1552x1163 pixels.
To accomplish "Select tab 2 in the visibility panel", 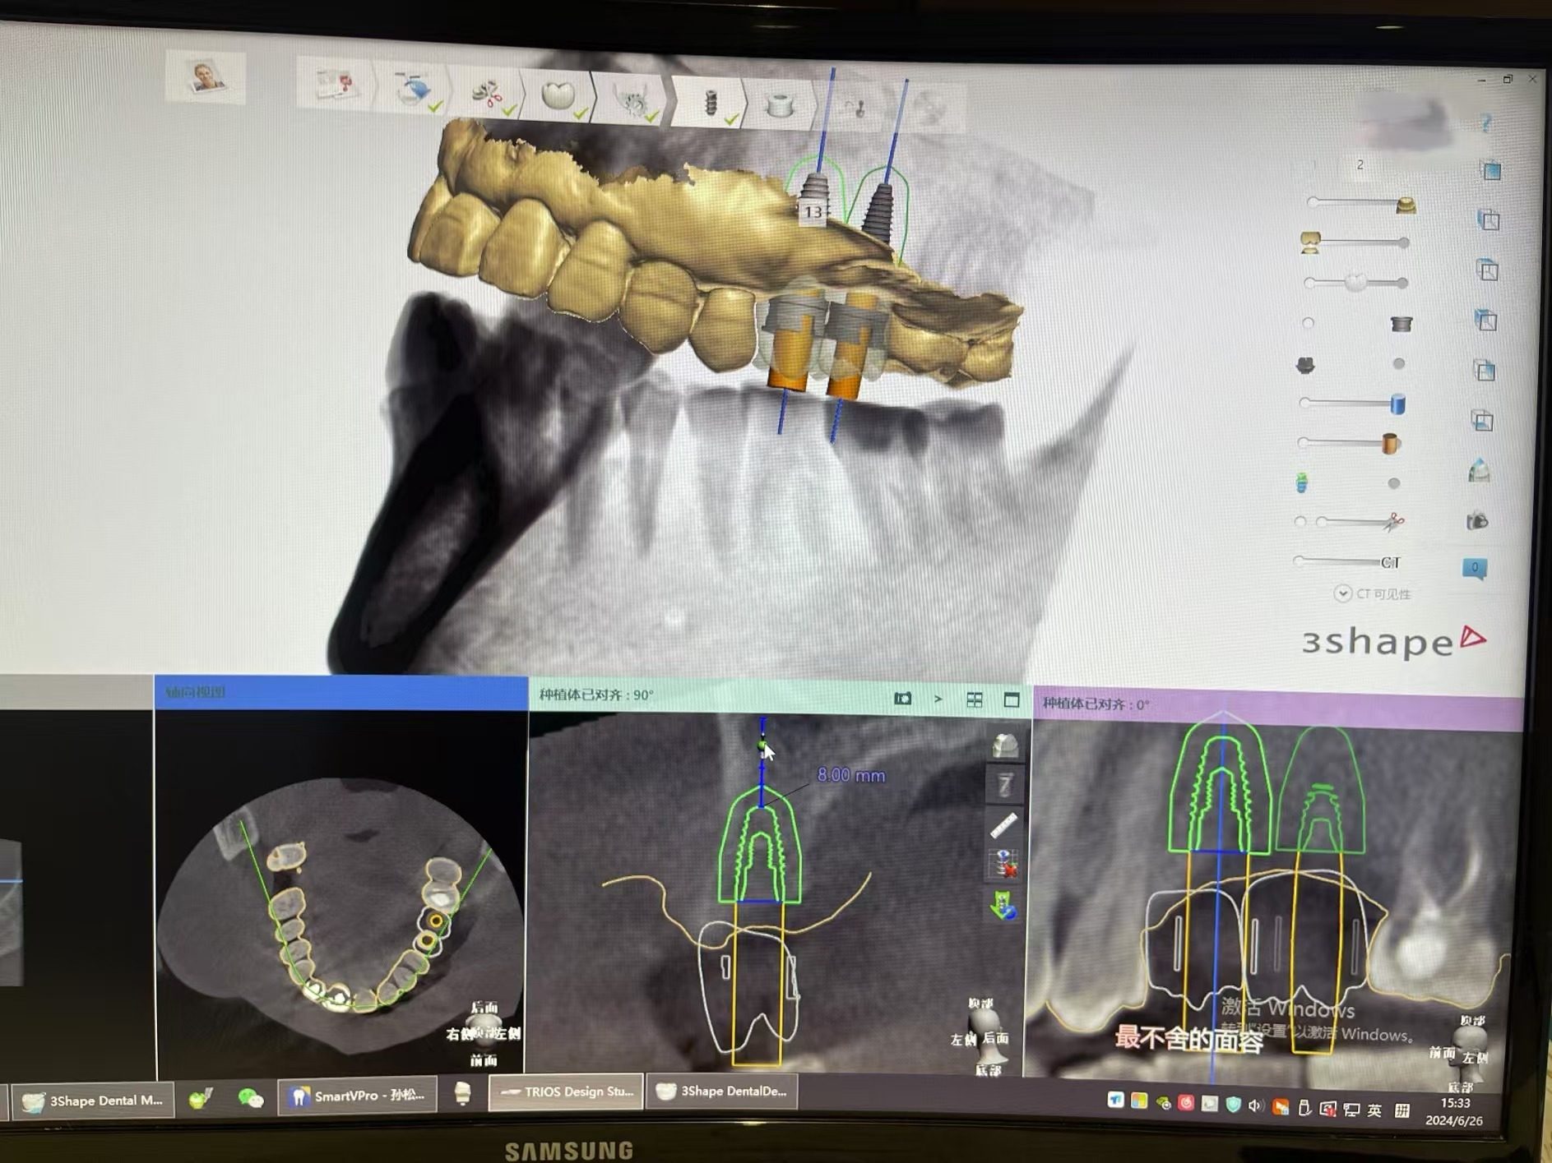I will pyautogui.click(x=1360, y=165).
